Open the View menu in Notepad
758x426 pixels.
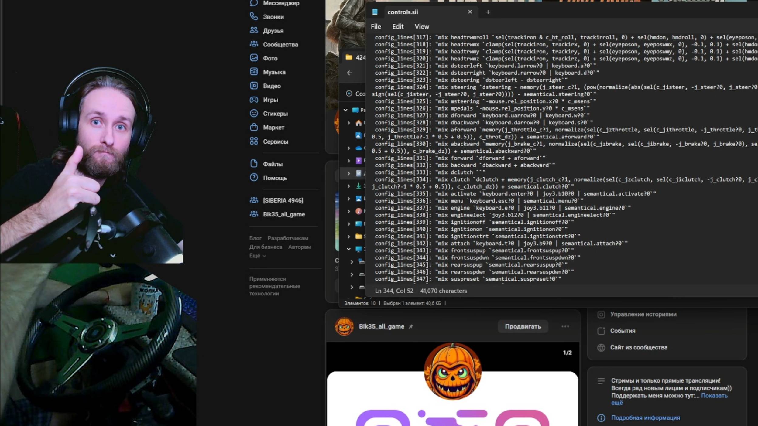pyautogui.click(x=421, y=27)
